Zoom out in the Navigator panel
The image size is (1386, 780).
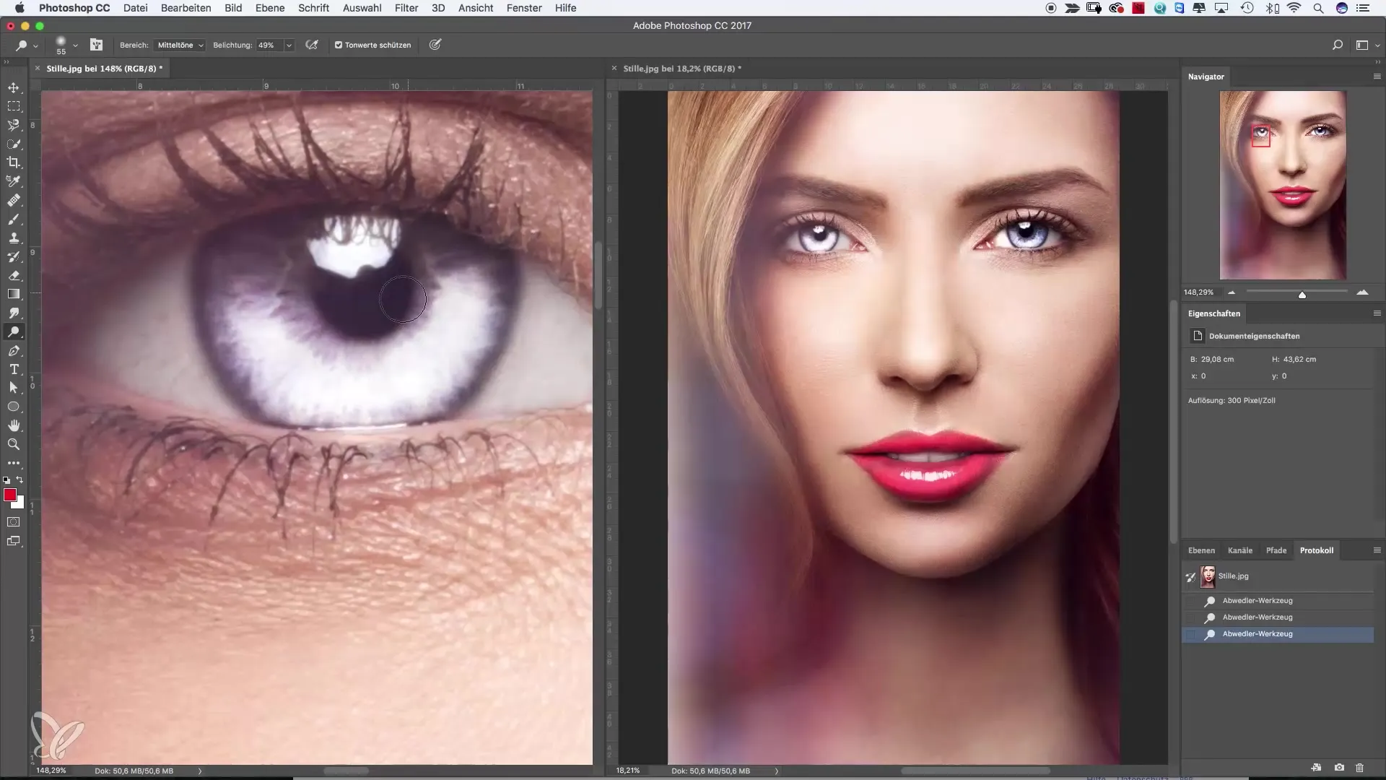click(1232, 292)
